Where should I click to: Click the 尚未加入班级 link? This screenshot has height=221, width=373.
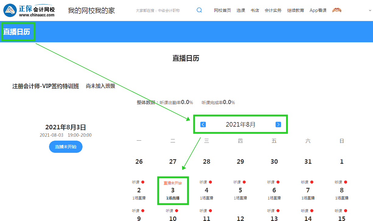[100, 86]
